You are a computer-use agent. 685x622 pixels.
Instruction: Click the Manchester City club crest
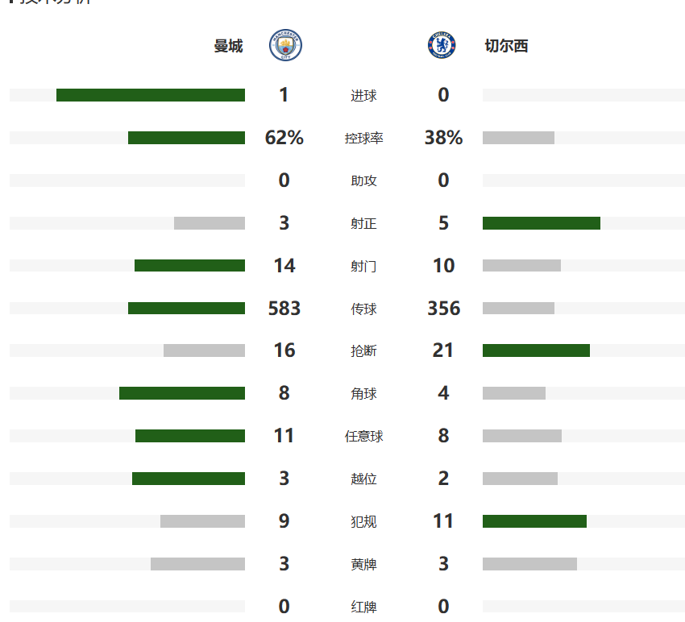click(x=285, y=46)
